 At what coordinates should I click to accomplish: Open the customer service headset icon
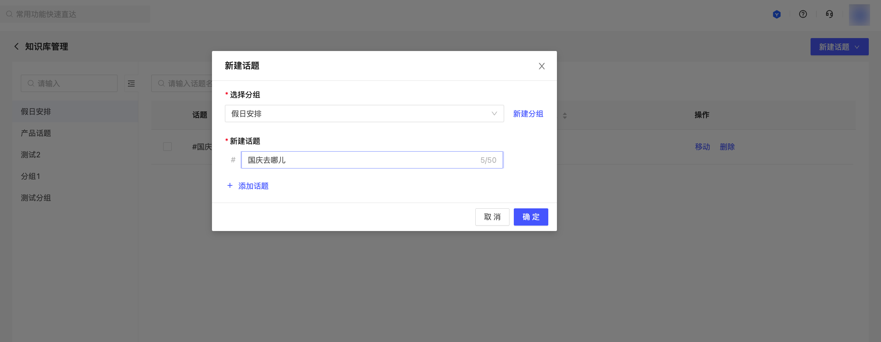[829, 14]
